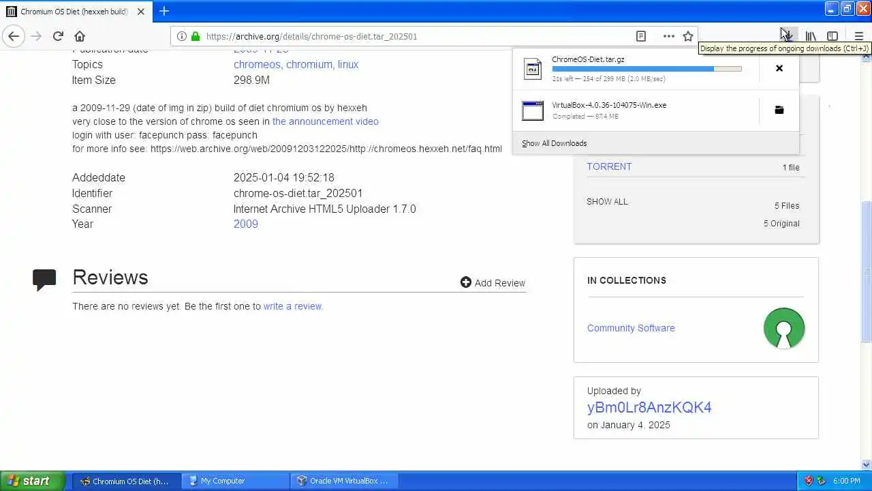Open the Library toolbar icon
Viewport: 872px width, 491px height.
[811, 36]
